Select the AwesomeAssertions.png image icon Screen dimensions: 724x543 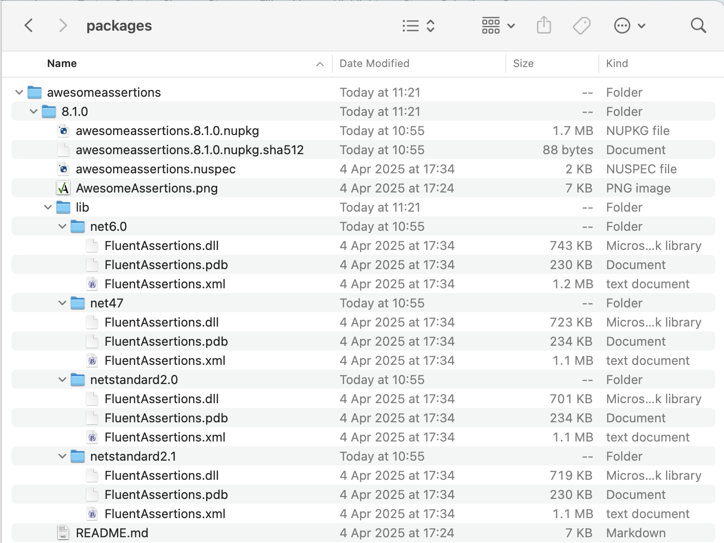click(63, 188)
